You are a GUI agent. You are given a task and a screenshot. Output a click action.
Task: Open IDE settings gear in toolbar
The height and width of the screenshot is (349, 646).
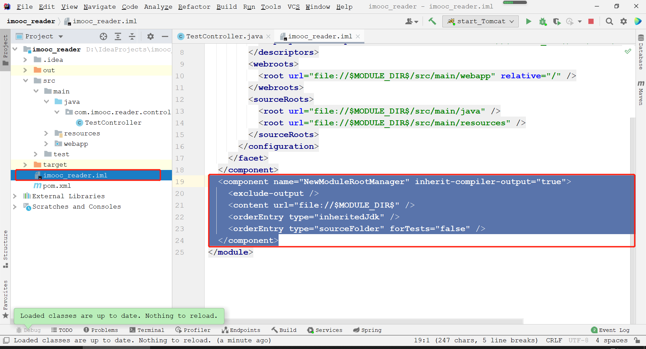point(623,21)
